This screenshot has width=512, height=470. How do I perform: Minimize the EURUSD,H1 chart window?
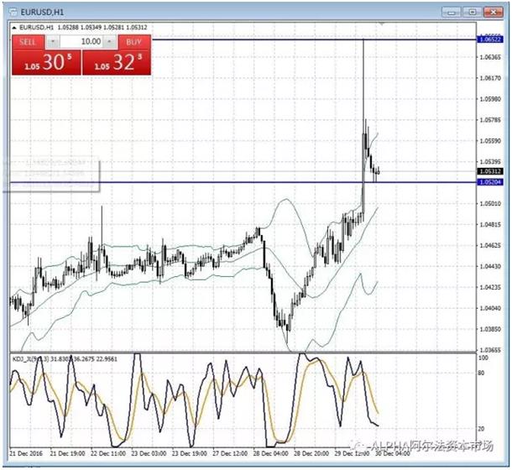coord(453,11)
